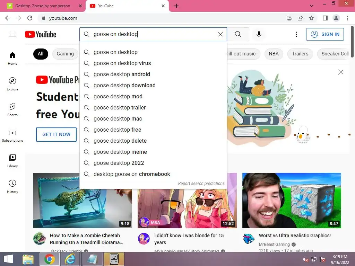Install app icon in address bar

tap(289, 18)
